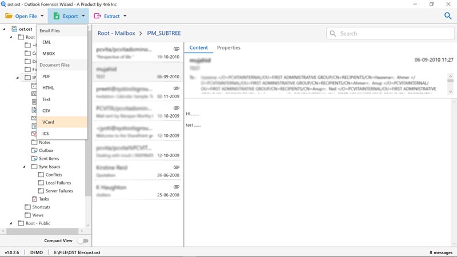Click the Views folder icon
This screenshot has height=257, width=457.
click(x=27, y=215)
